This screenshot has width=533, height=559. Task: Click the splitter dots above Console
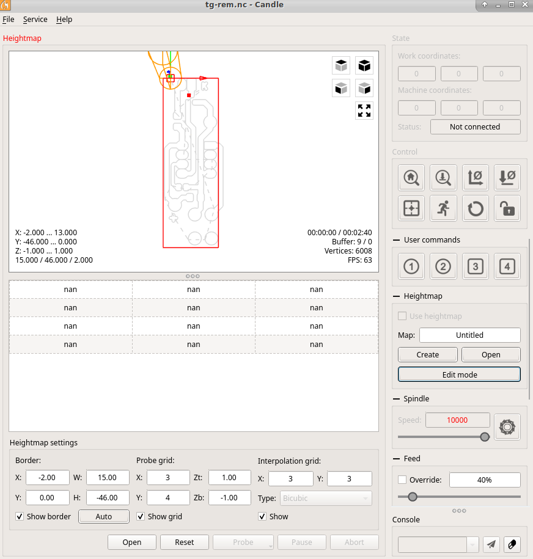point(459,511)
